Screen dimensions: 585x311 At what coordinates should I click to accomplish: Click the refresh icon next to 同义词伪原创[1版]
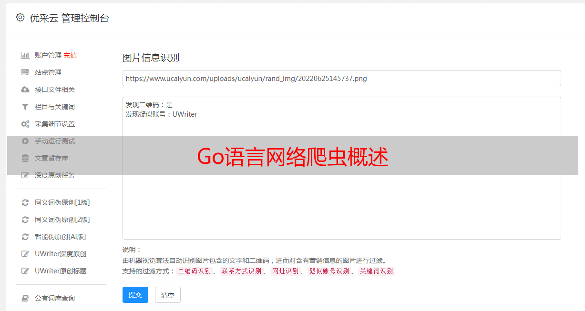tap(25, 202)
